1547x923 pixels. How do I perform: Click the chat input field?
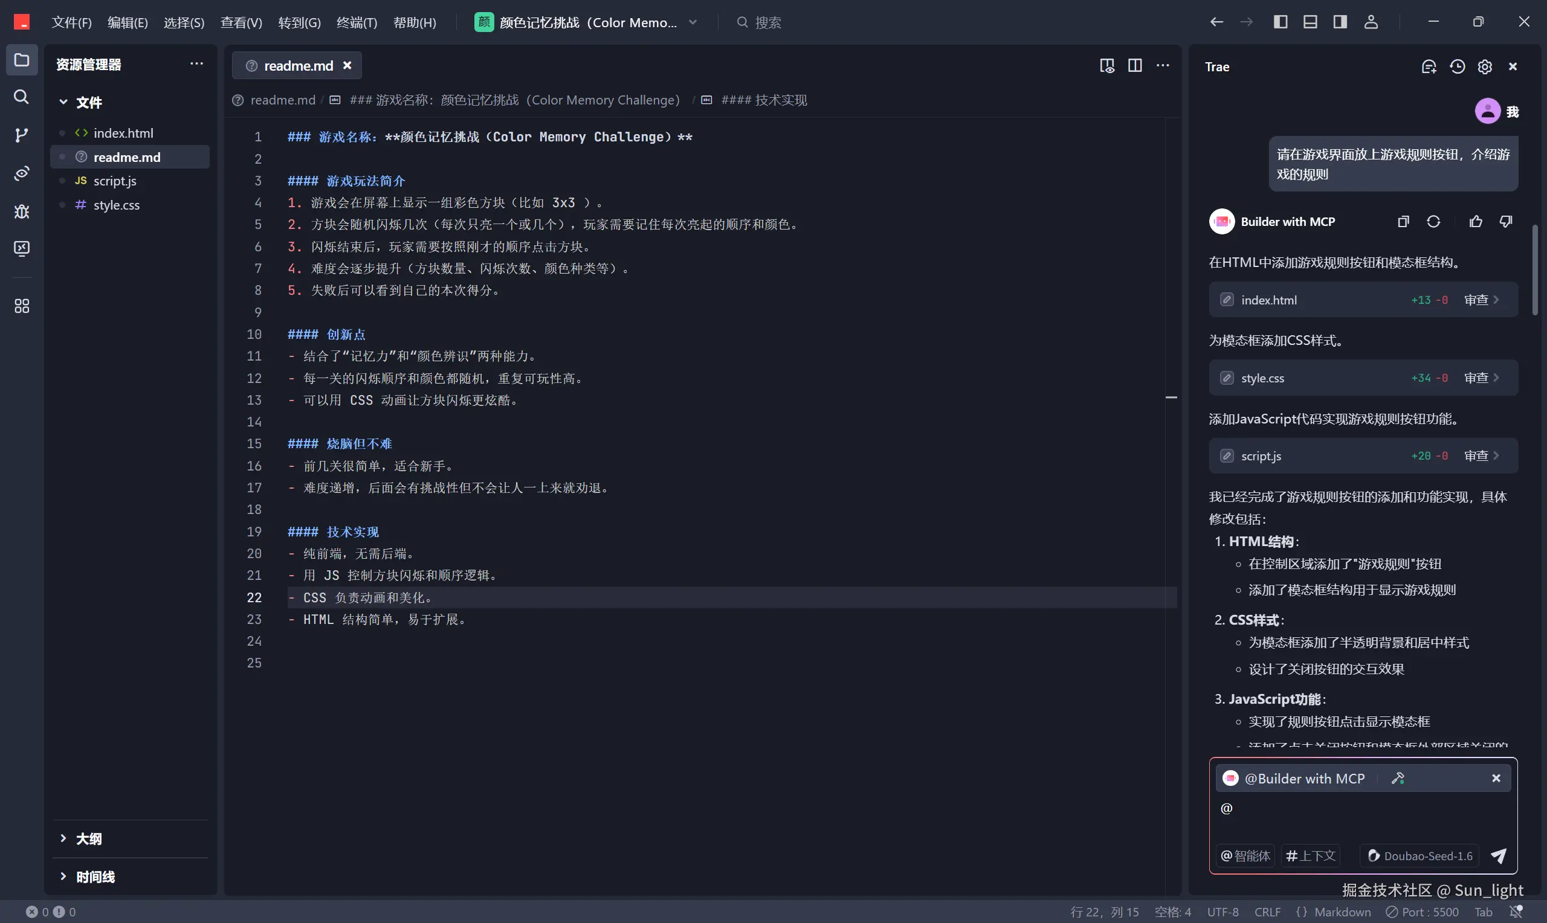pyautogui.click(x=1362, y=818)
